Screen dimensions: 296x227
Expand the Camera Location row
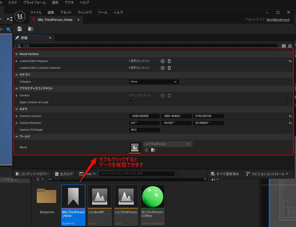click(17, 116)
